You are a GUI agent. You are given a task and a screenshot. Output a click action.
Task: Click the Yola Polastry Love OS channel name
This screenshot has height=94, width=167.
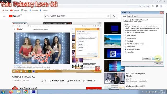[28, 88]
